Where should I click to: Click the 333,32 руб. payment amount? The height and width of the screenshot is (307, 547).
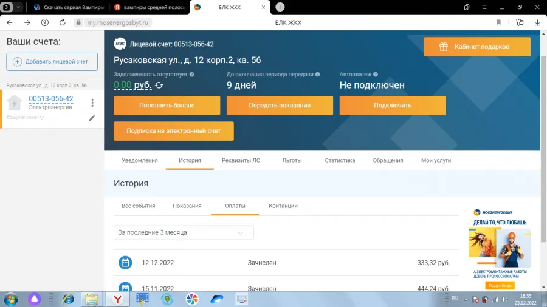point(433,263)
